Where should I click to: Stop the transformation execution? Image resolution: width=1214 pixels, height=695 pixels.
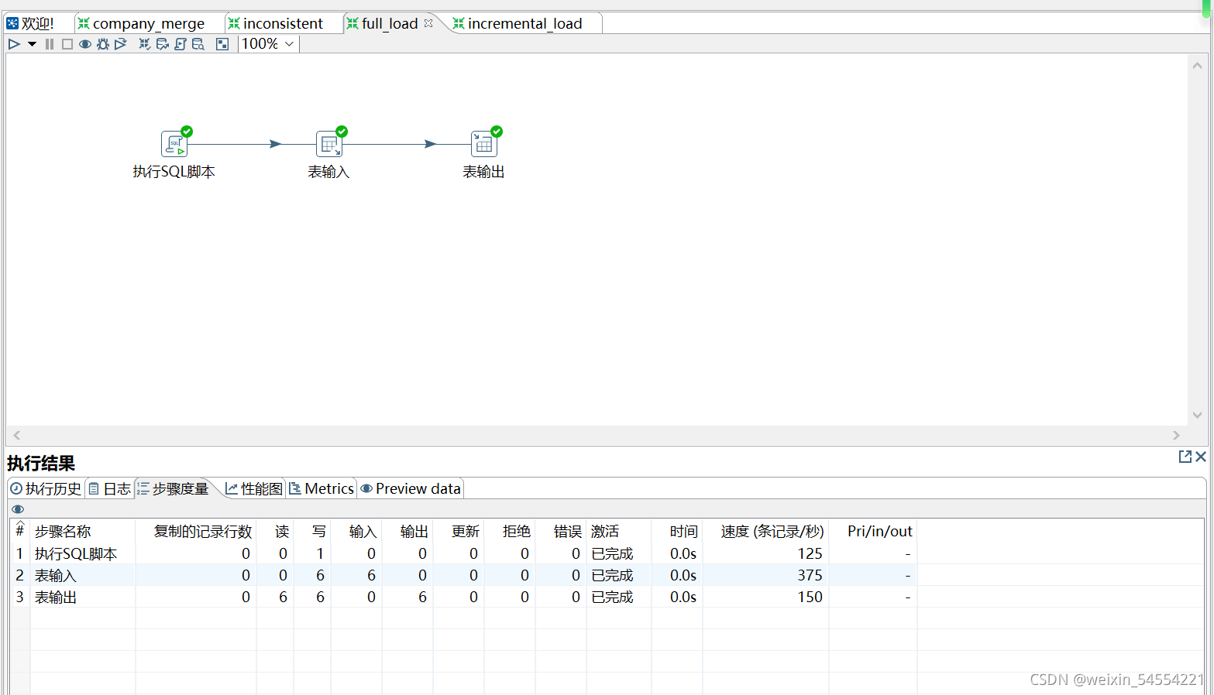click(67, 44)
